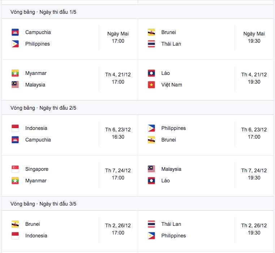Click the Brunei flag in Brunei–Thái Lan match

(x=151, y=32)
